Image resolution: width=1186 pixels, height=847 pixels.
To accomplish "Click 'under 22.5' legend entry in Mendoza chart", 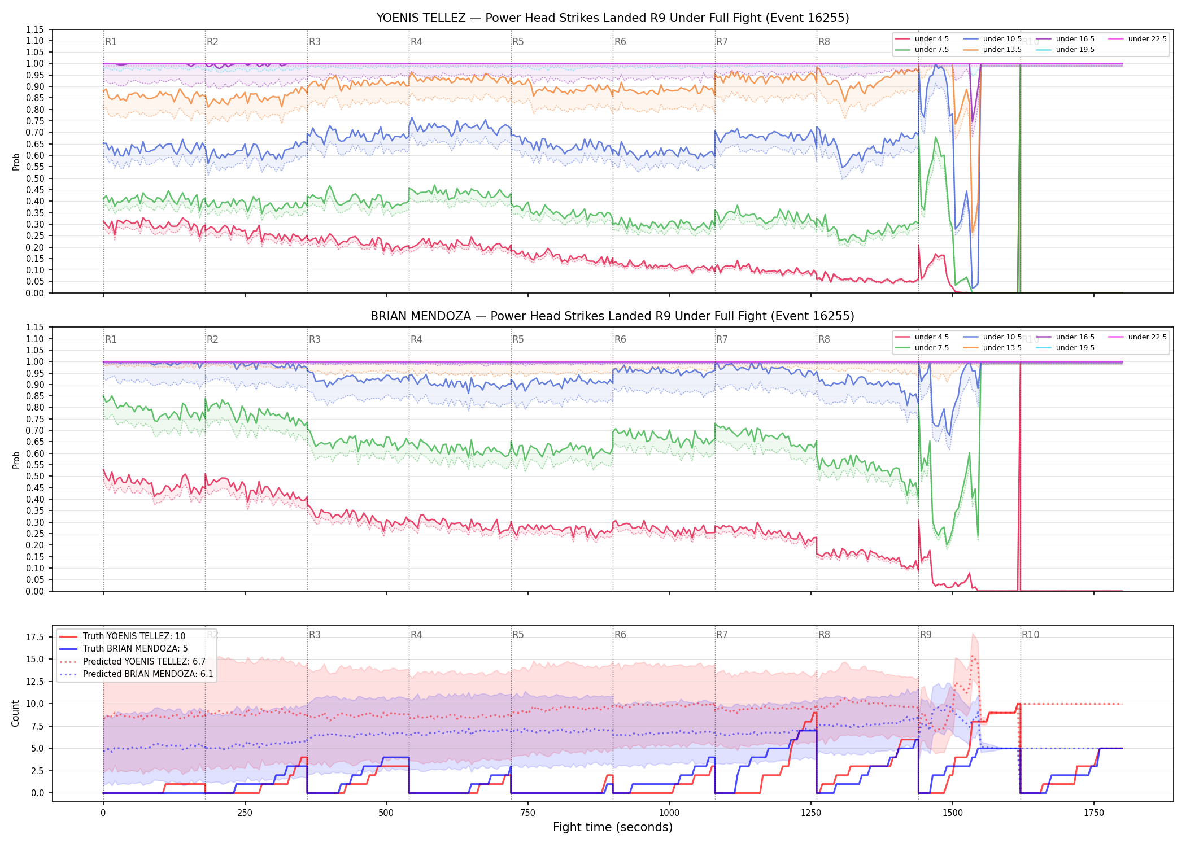I will (x=1137, y=337).
